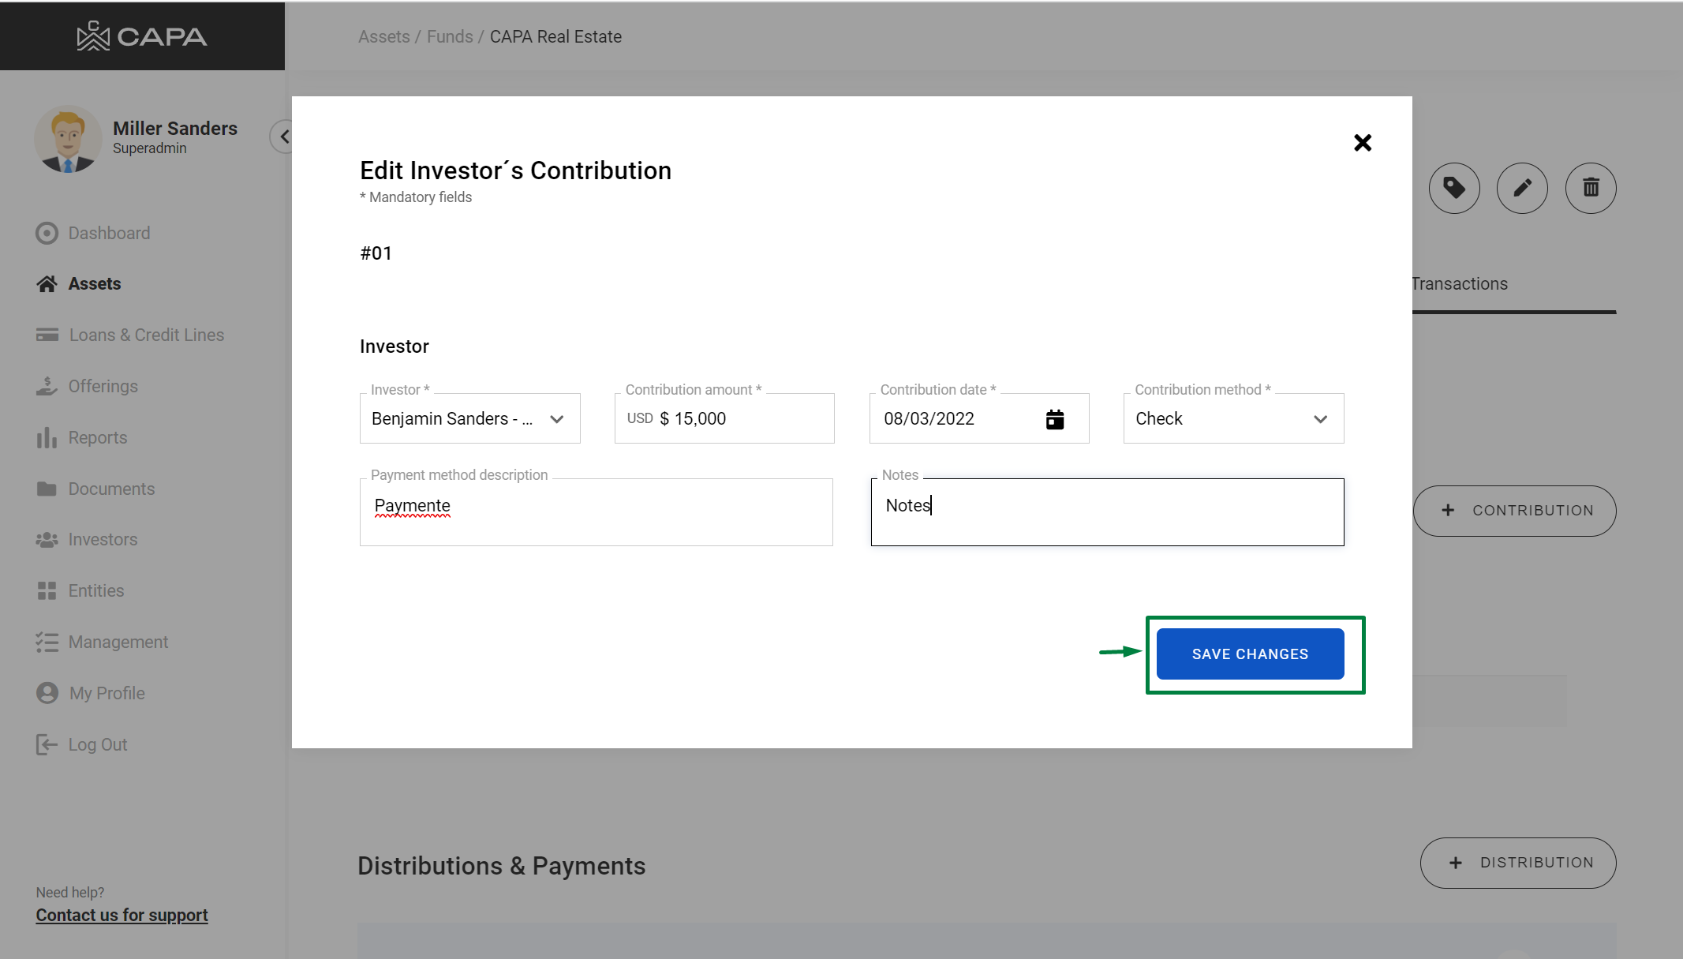Click the add Distribution button
The height and width of the screenshot is (959, 1683).
[1517, 863]
